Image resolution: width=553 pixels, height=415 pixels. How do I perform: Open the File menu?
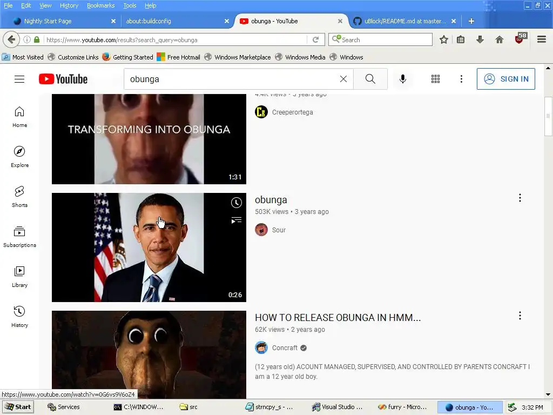click(8, 5)
